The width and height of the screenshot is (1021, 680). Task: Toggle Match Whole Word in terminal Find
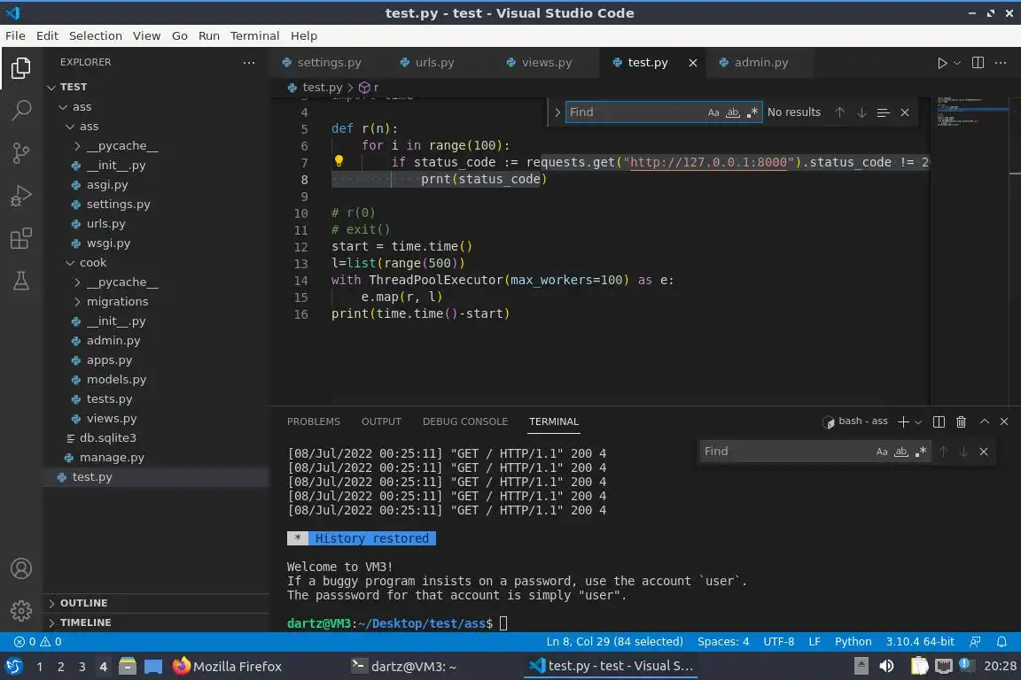point(901,452)
